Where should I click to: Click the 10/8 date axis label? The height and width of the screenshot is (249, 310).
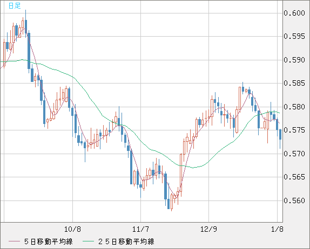pyautogui.click(x=72, y=229)
